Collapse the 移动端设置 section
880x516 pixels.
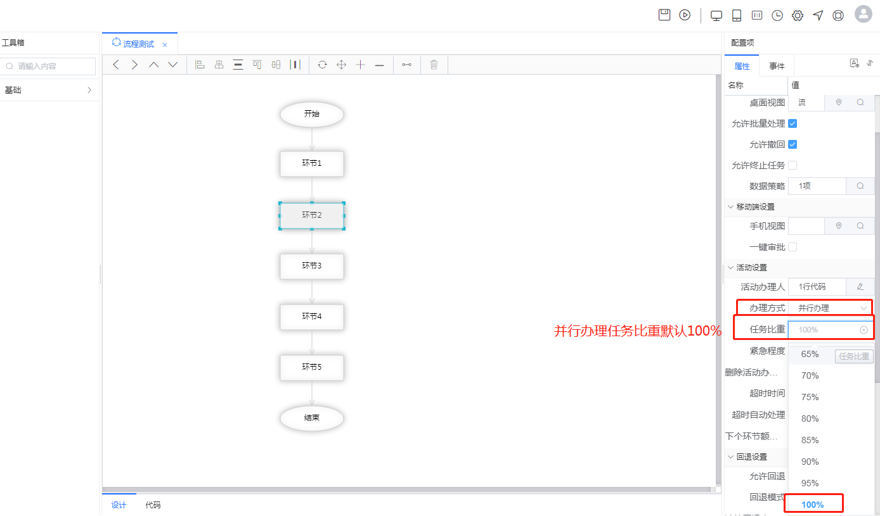731,207
